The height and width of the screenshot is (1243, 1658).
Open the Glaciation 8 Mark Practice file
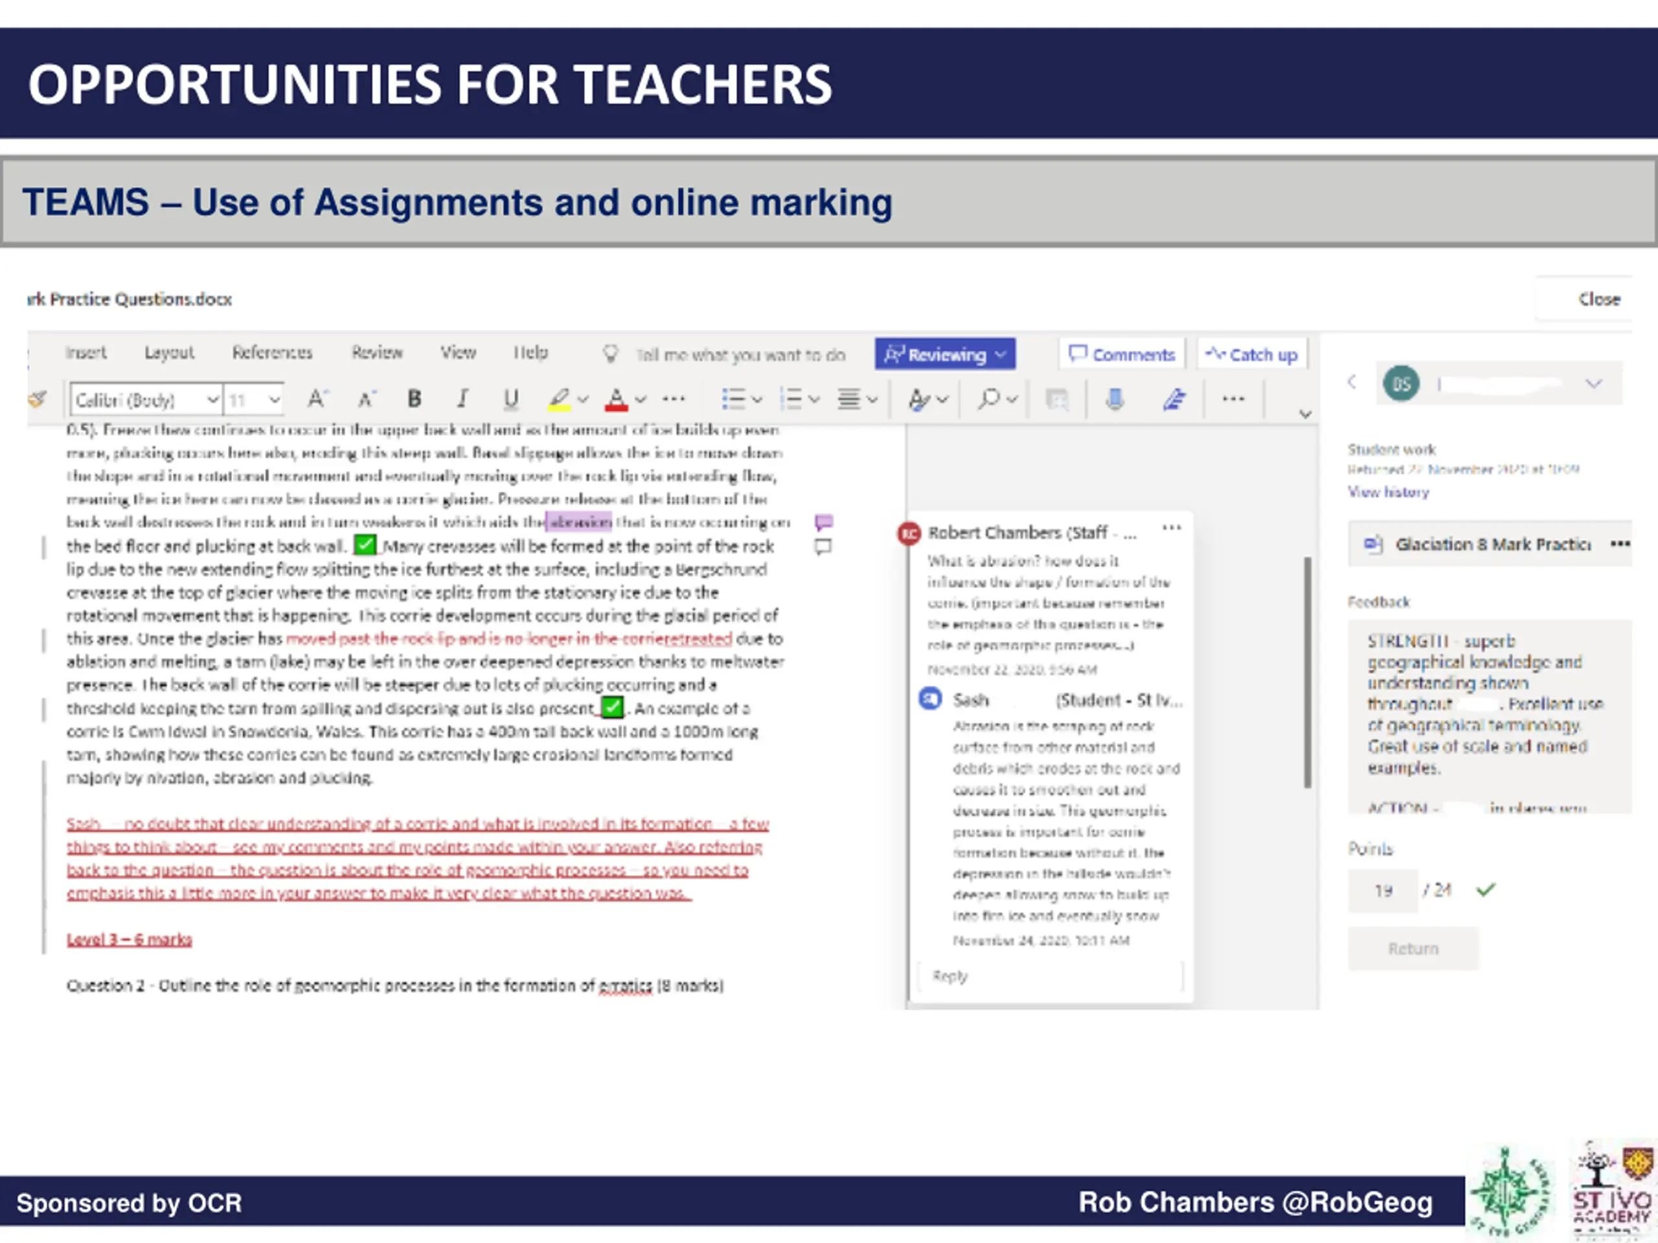[x=1492, y=544]
